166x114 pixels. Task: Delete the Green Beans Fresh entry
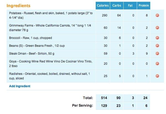pos(157,46)
